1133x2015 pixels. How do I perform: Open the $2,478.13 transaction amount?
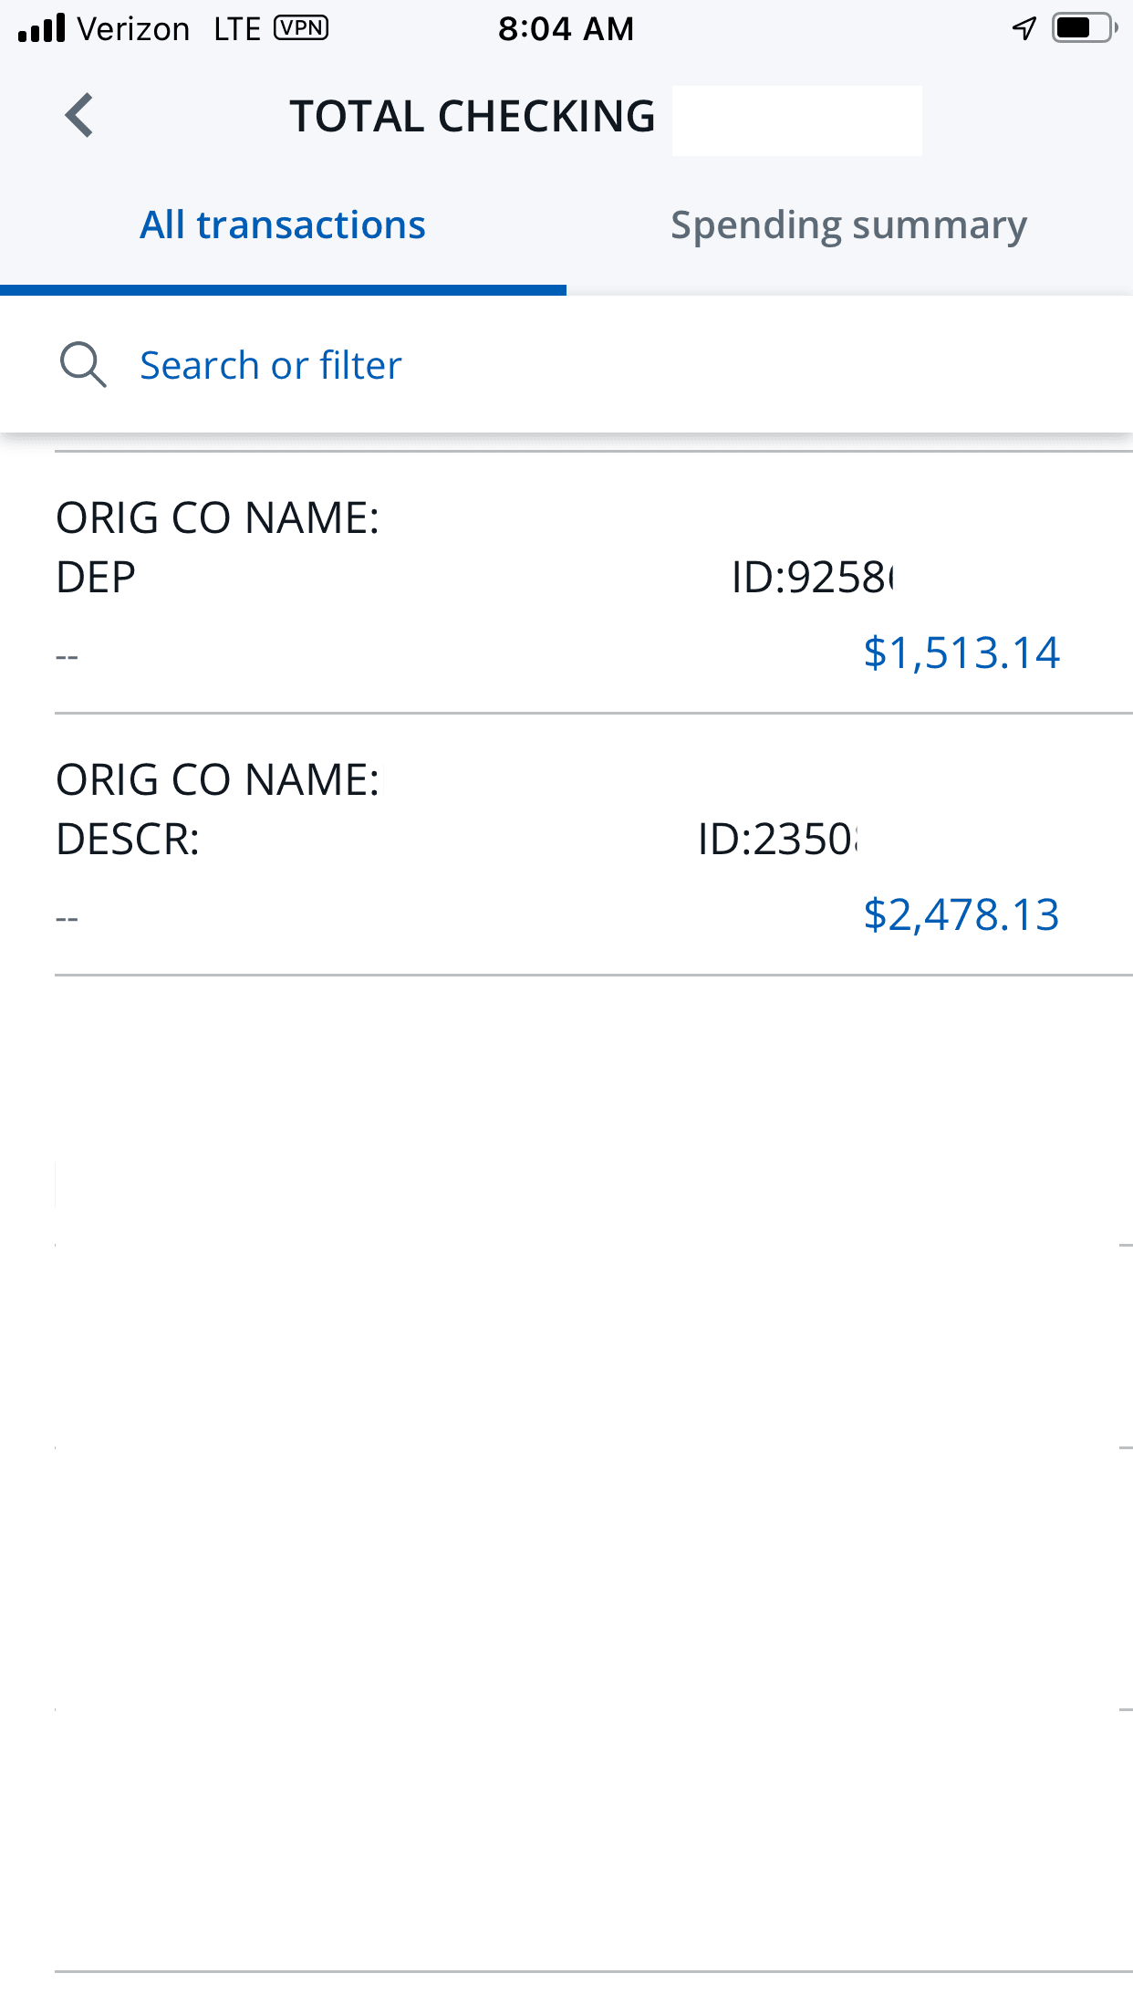click(961, 914)
